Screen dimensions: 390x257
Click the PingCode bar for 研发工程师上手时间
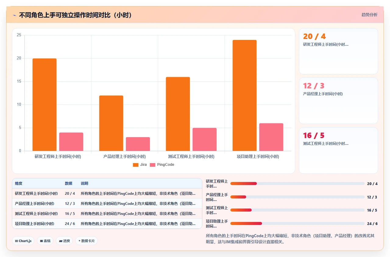(x=71, y=142)
